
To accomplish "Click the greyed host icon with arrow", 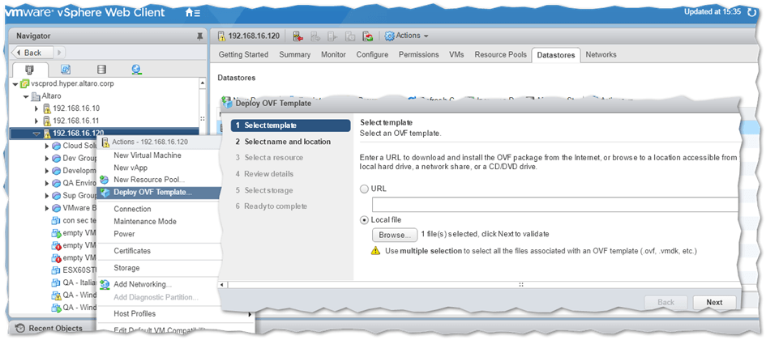I will click(315, 36).
